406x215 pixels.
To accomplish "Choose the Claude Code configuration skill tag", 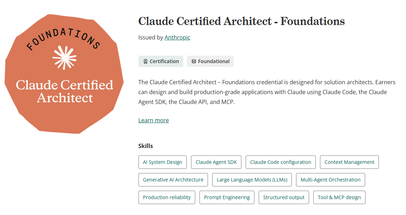I will 281,162.
